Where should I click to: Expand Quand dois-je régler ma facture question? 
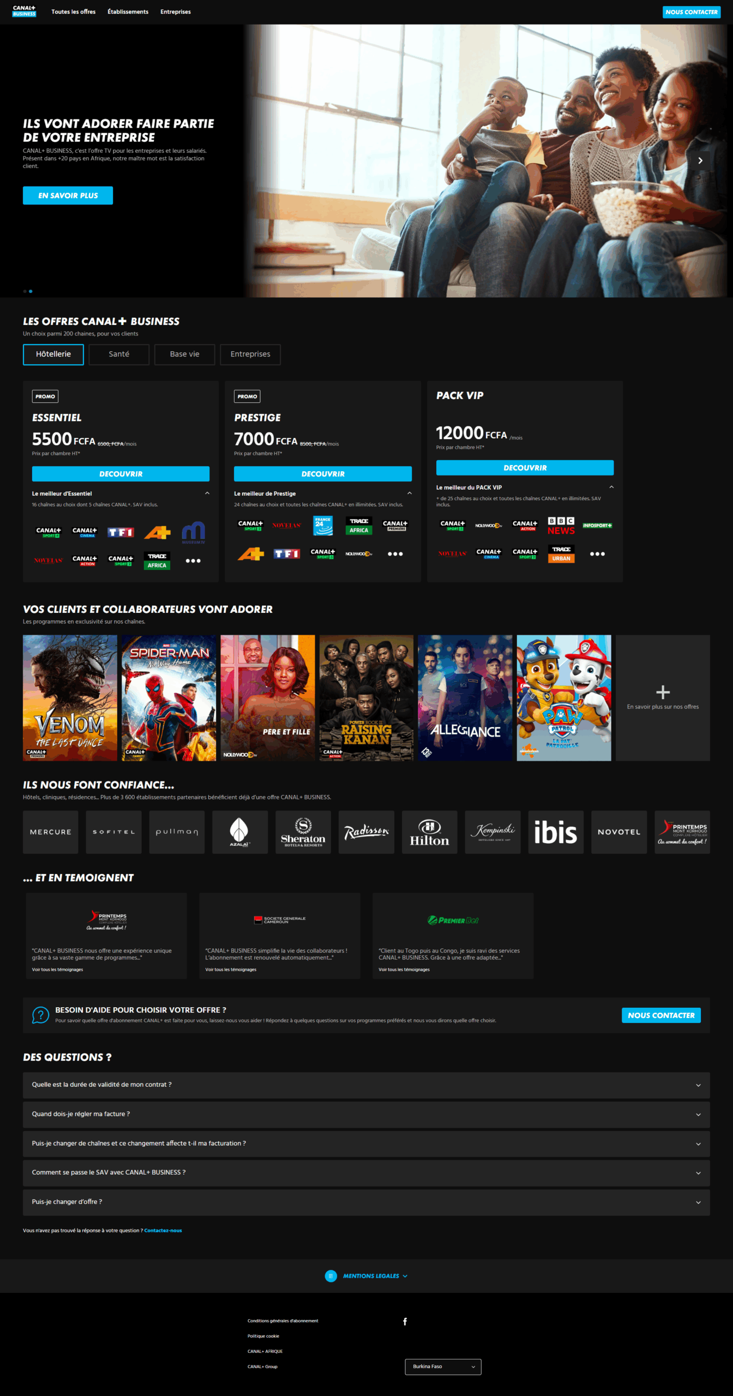(x=366, y=1115)
